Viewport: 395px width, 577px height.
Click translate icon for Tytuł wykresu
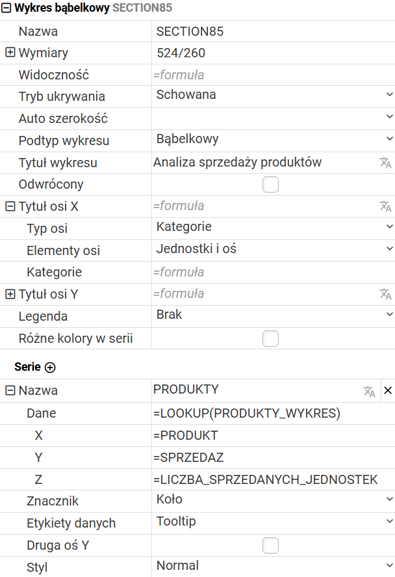[x=385, y=163]
